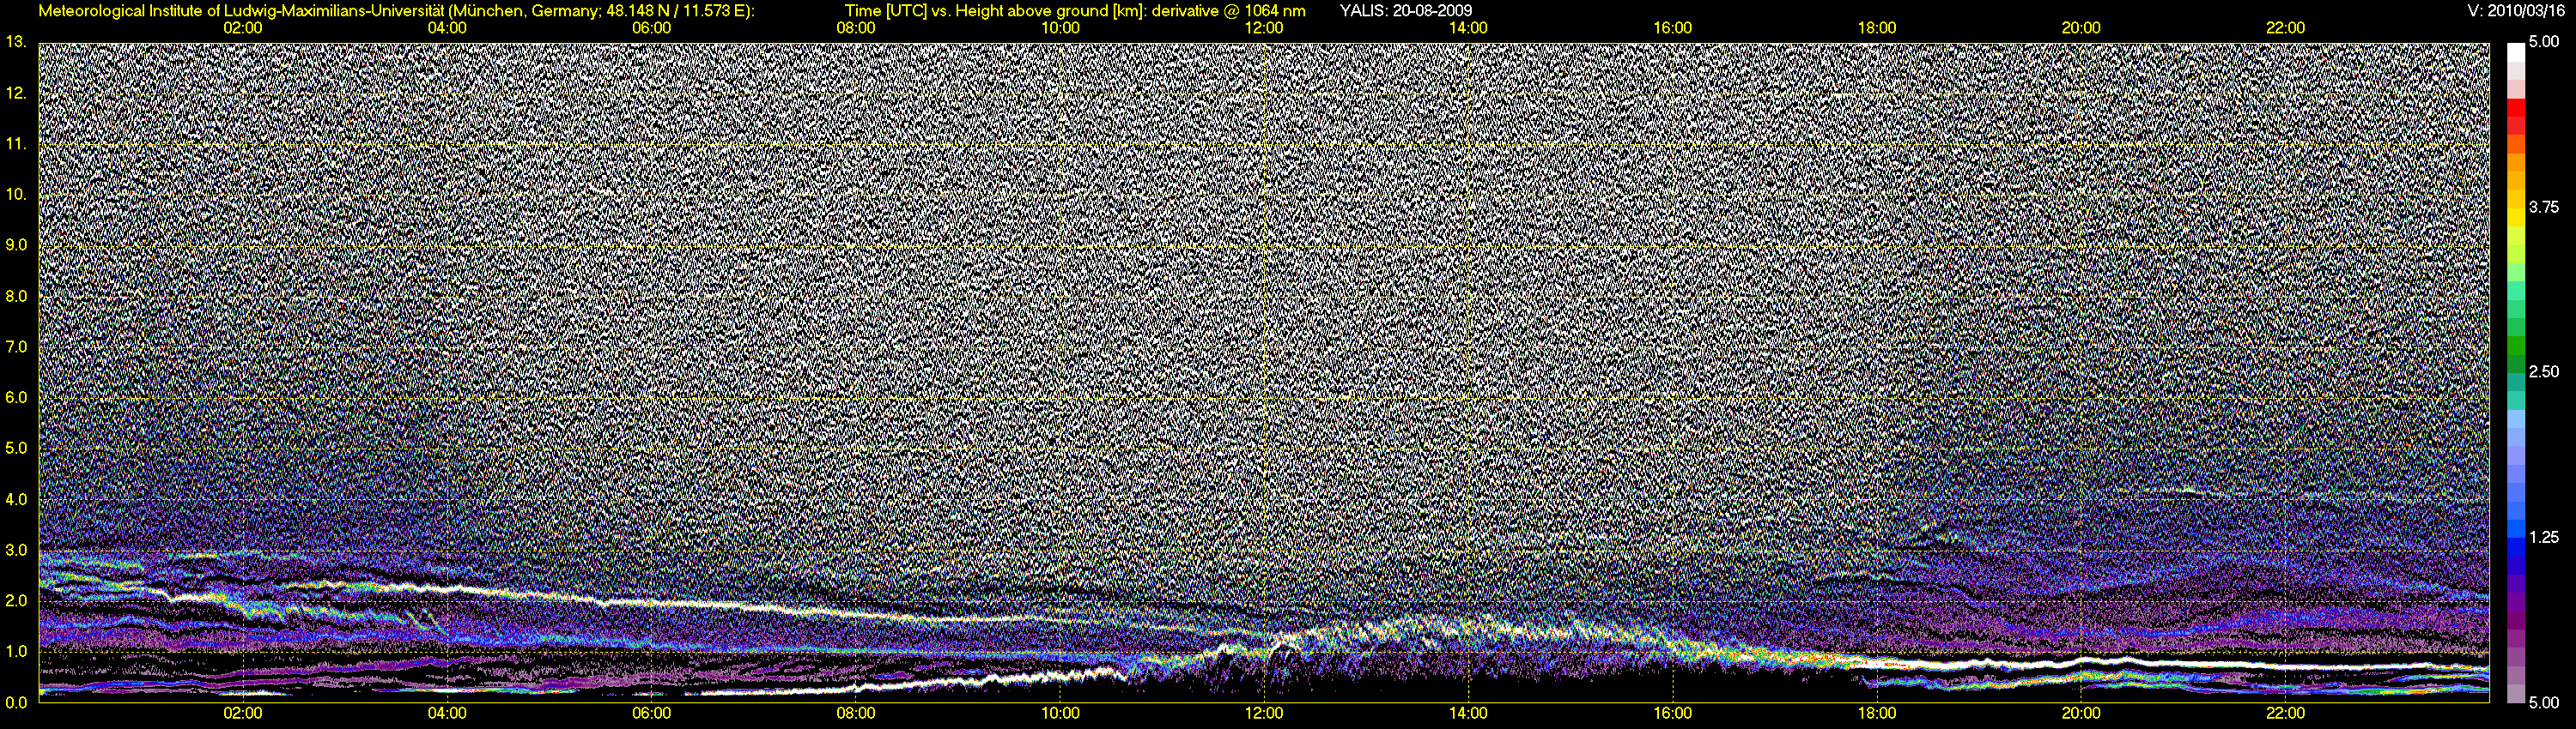Click '20:00' on the bottom time axis
The height and width of the screenshot is (729, 2576).
tap(2081, 714)
